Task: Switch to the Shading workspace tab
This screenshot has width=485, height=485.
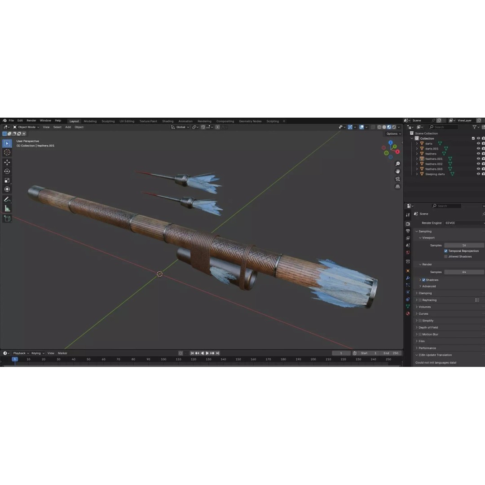Action: 168,121
